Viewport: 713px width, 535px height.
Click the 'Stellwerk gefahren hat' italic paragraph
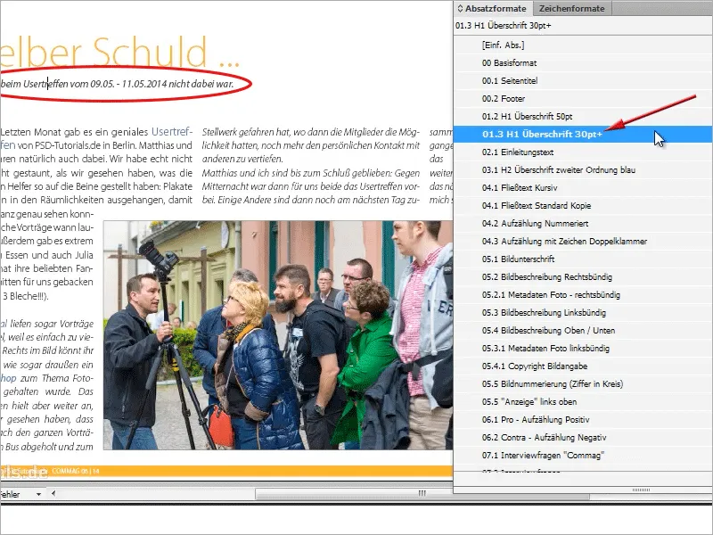tap(310, 145)
